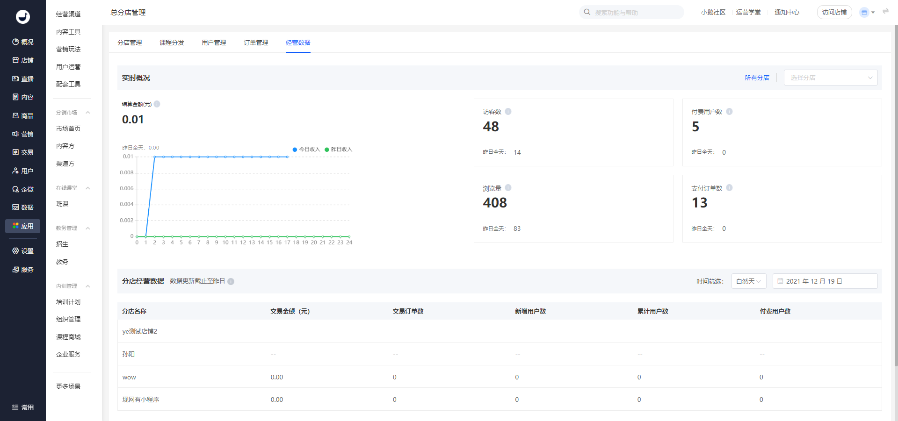Open the 用户 users sidebar item

point(22,171)
